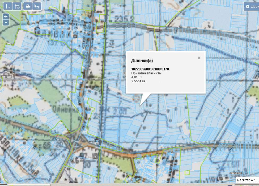
Task: Click cadastral number 1822085600:06:000:0170
Action: pos(150,69)
